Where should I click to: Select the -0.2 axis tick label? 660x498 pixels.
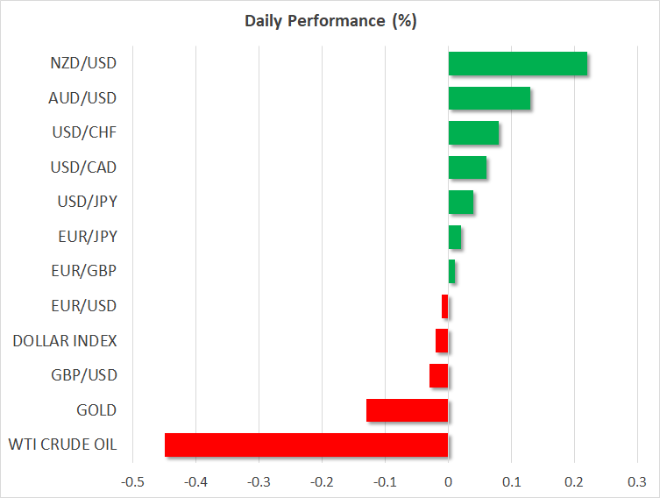(x=322, y=481)
